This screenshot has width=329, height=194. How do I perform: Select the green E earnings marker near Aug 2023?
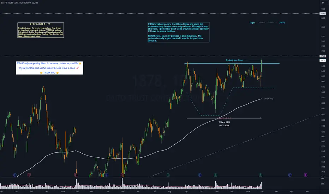(168, 175)
